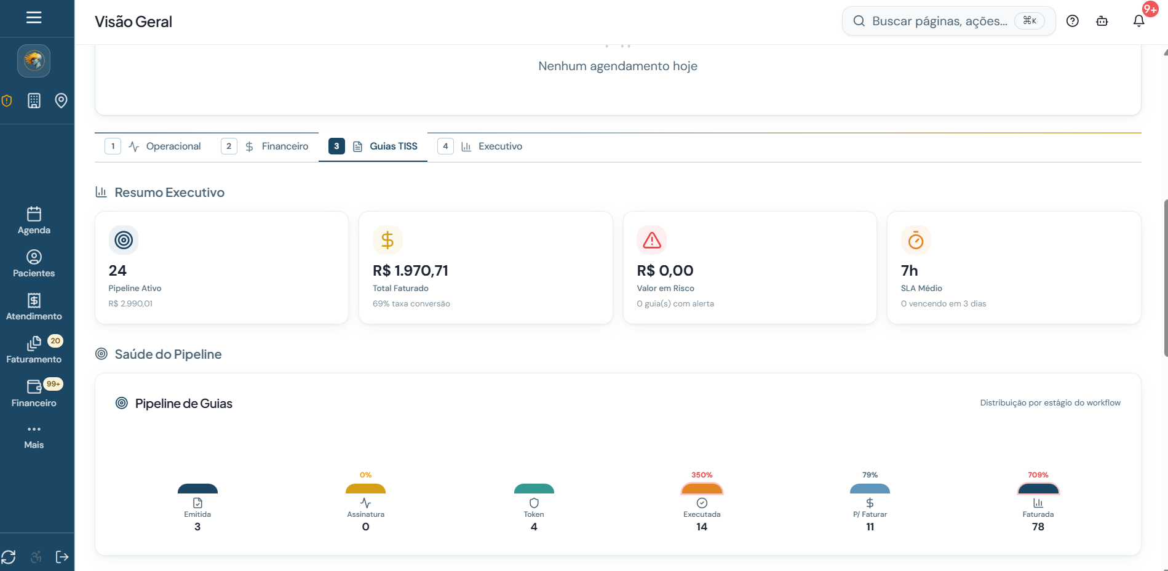
Task: Select the Executada pipeline stage
Action: pos(702,503)
